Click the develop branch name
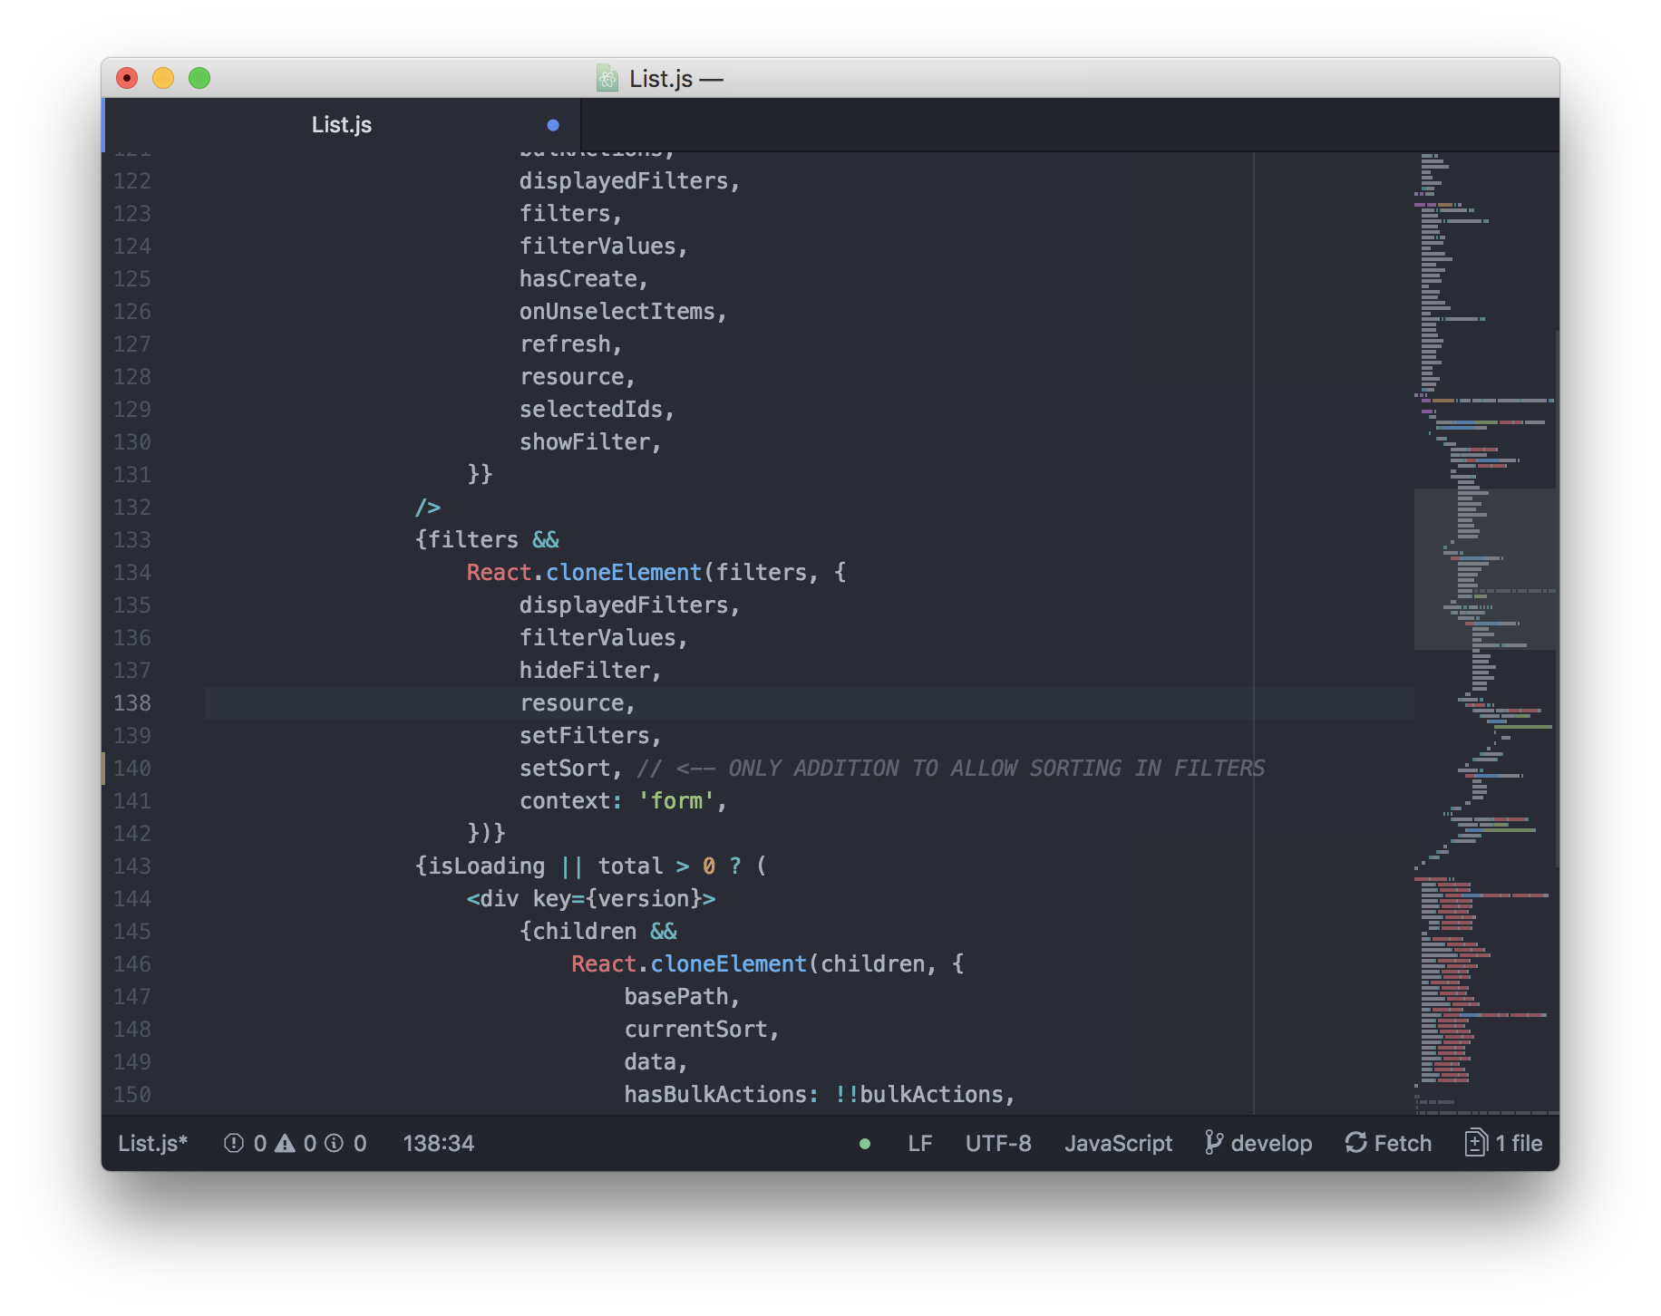1661x1316 pixels. click(x=1273, y=1143)
